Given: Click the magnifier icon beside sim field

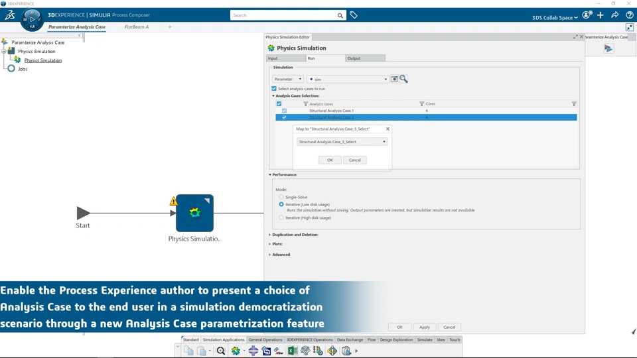Looking at the screenshot, I should pos(404,79).
